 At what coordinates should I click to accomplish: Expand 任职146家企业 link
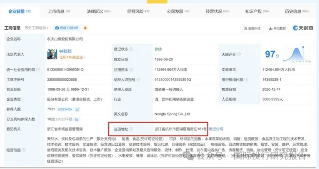[x=72, y=57]
